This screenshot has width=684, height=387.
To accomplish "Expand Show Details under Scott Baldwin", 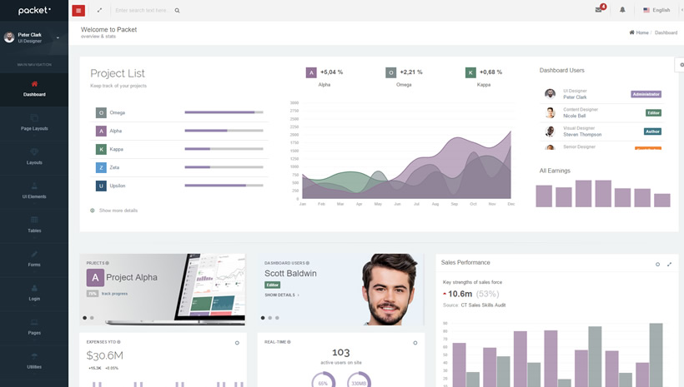I will [282, 295].
